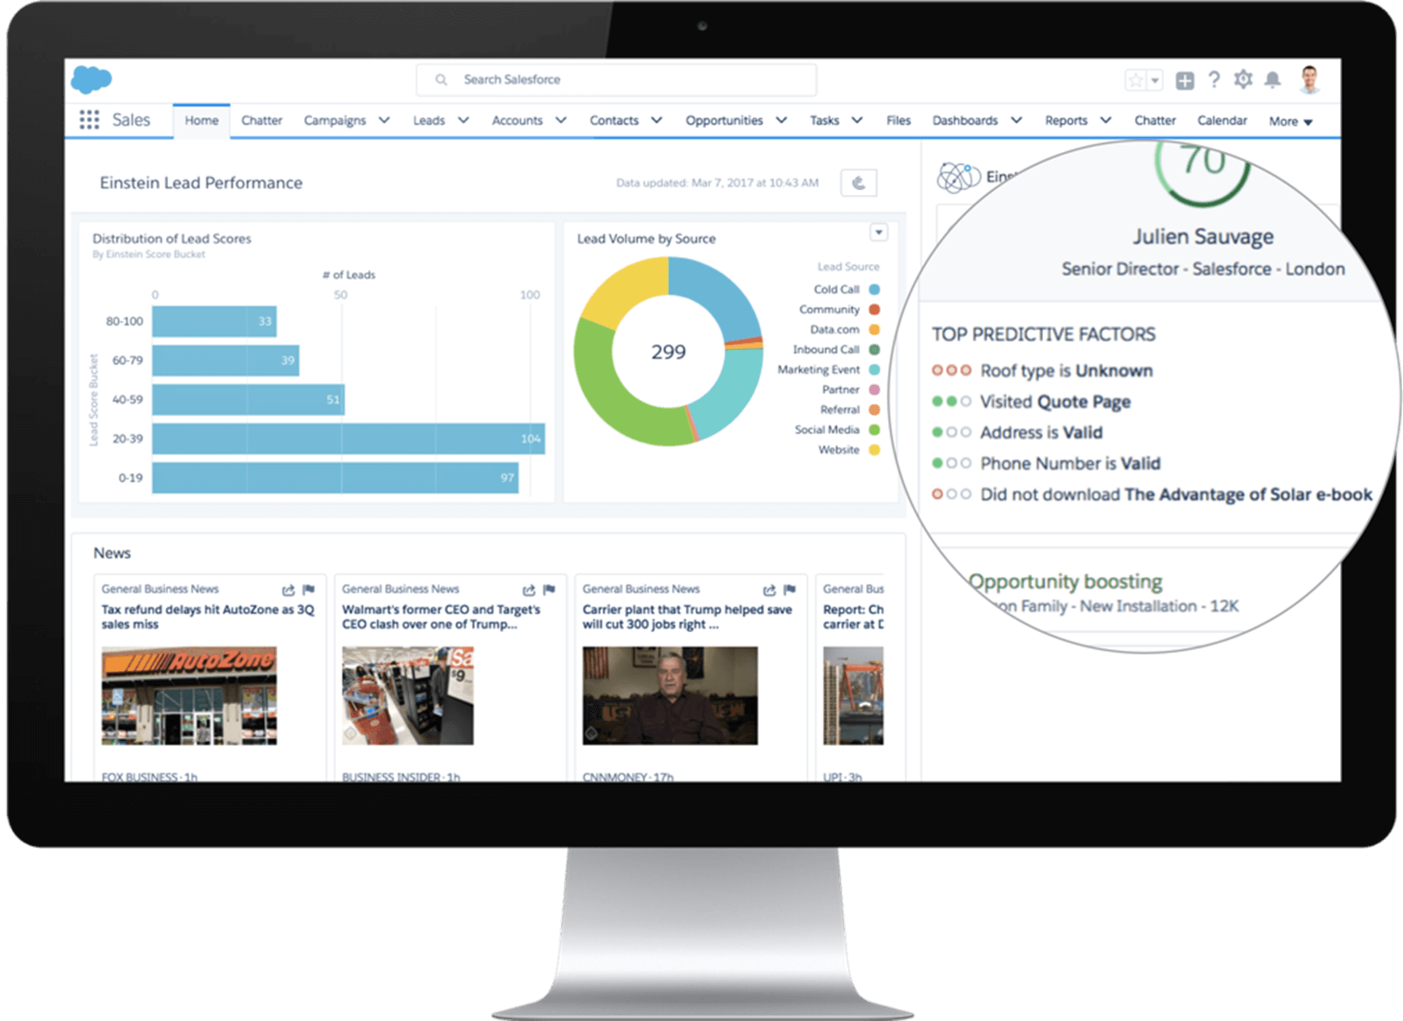Click the Social Media legend color dot

pyautogui.click(x=874, y=430)
